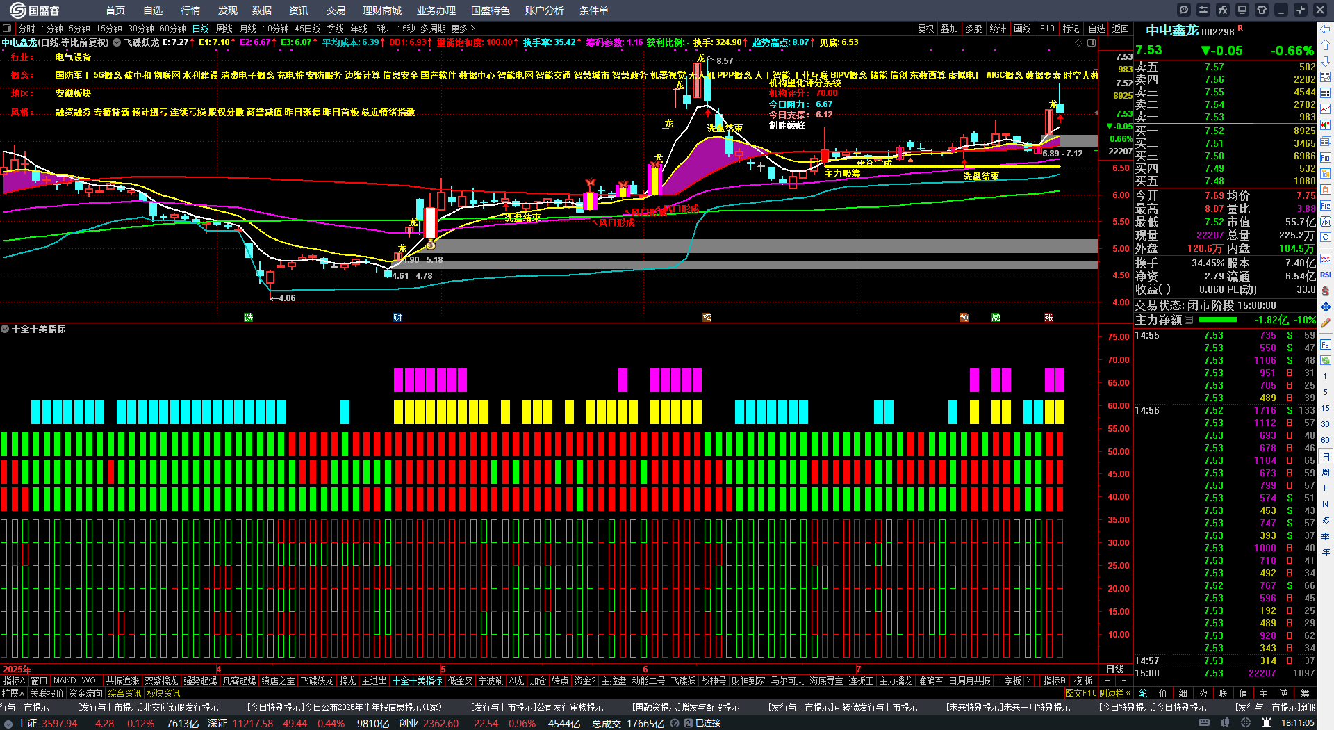Click the 筹 chip distribution tab
1334x730 pixels.
click(x=1306, y=693)
